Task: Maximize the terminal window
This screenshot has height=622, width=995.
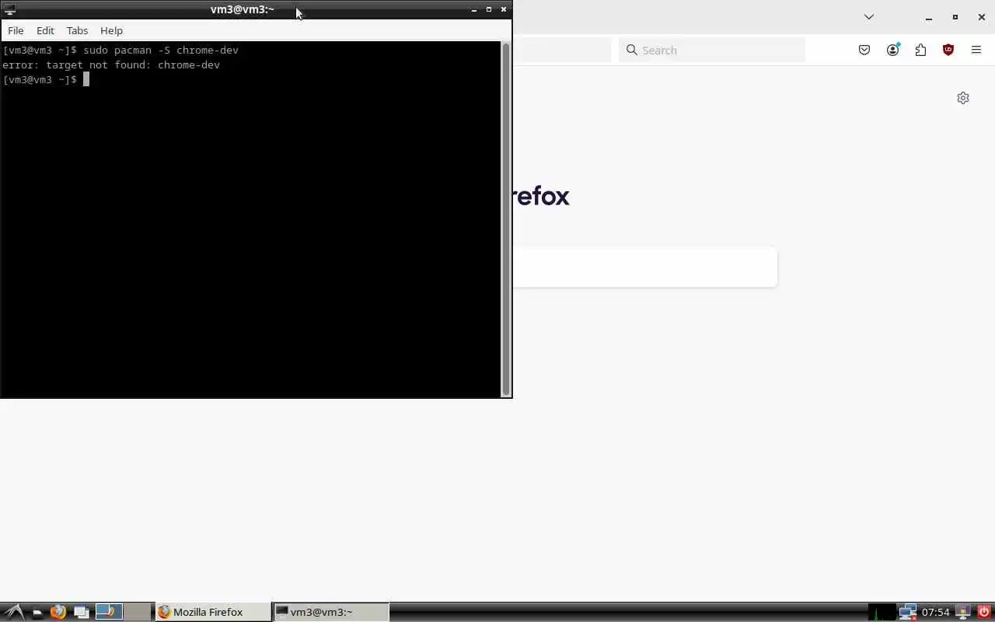Action: click(x=489, y=9)
